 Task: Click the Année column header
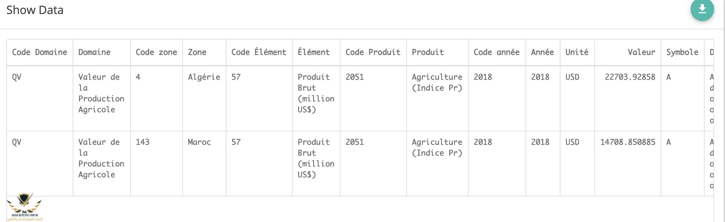542,52
